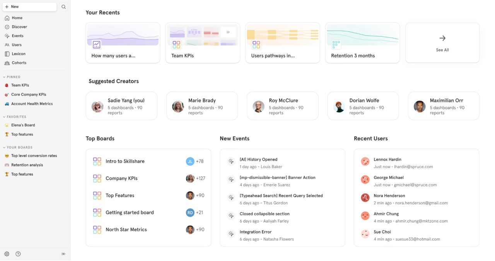Collapse the Favorites section

click(4, 117)
